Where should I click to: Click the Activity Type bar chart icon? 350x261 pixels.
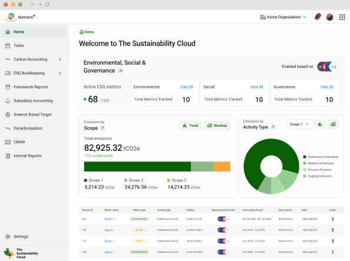click(x=320, y=124)
